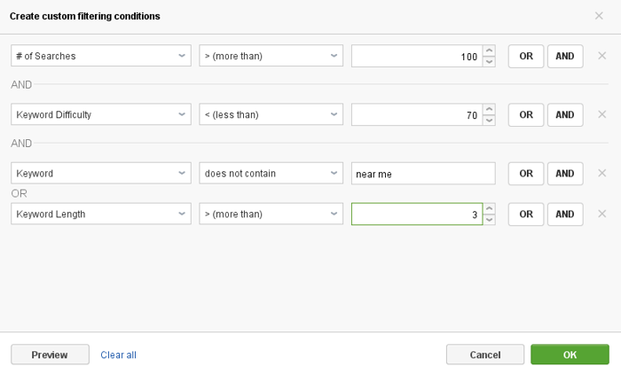
Task: Increment the Keyword Length value
Action: tap(489, 208)
